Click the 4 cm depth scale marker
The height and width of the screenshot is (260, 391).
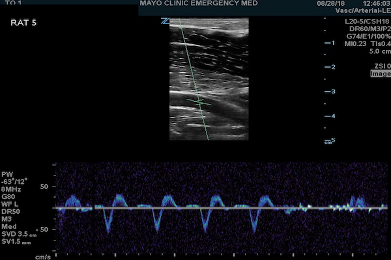[330, 116]
